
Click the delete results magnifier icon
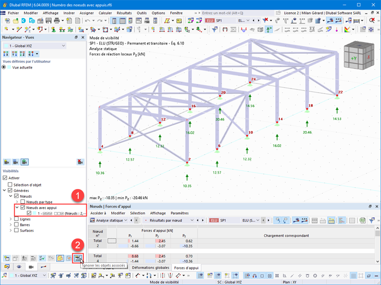372,20
